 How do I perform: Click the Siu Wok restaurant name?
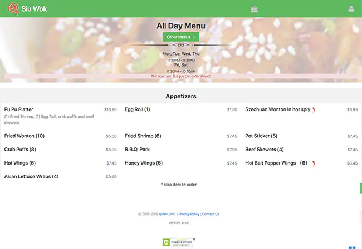tap(35, 9)
